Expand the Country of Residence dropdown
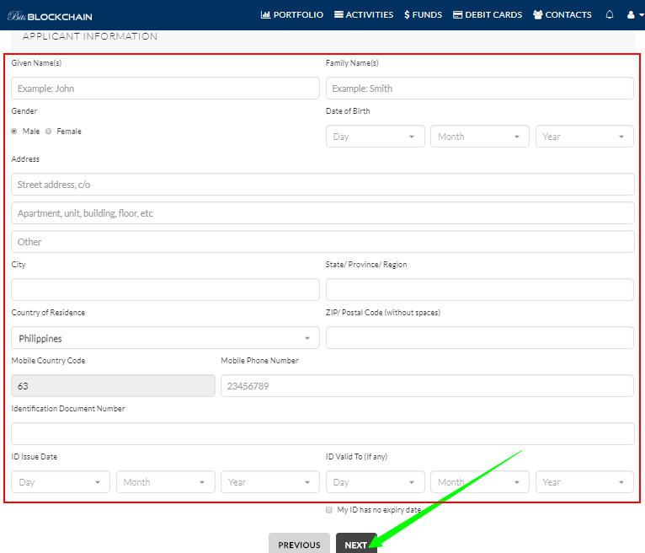The image size is (645, 553). click(165, 338)
